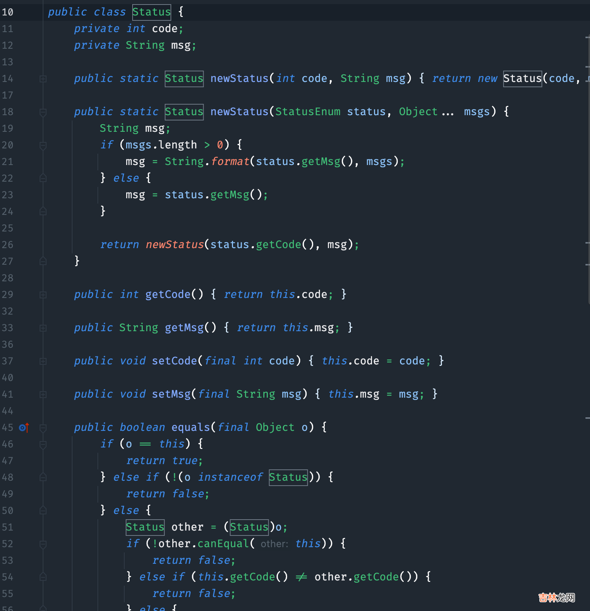The image size is (590, 611).
Task: Click the else fold marker at line 22
Action: (43, 178)
